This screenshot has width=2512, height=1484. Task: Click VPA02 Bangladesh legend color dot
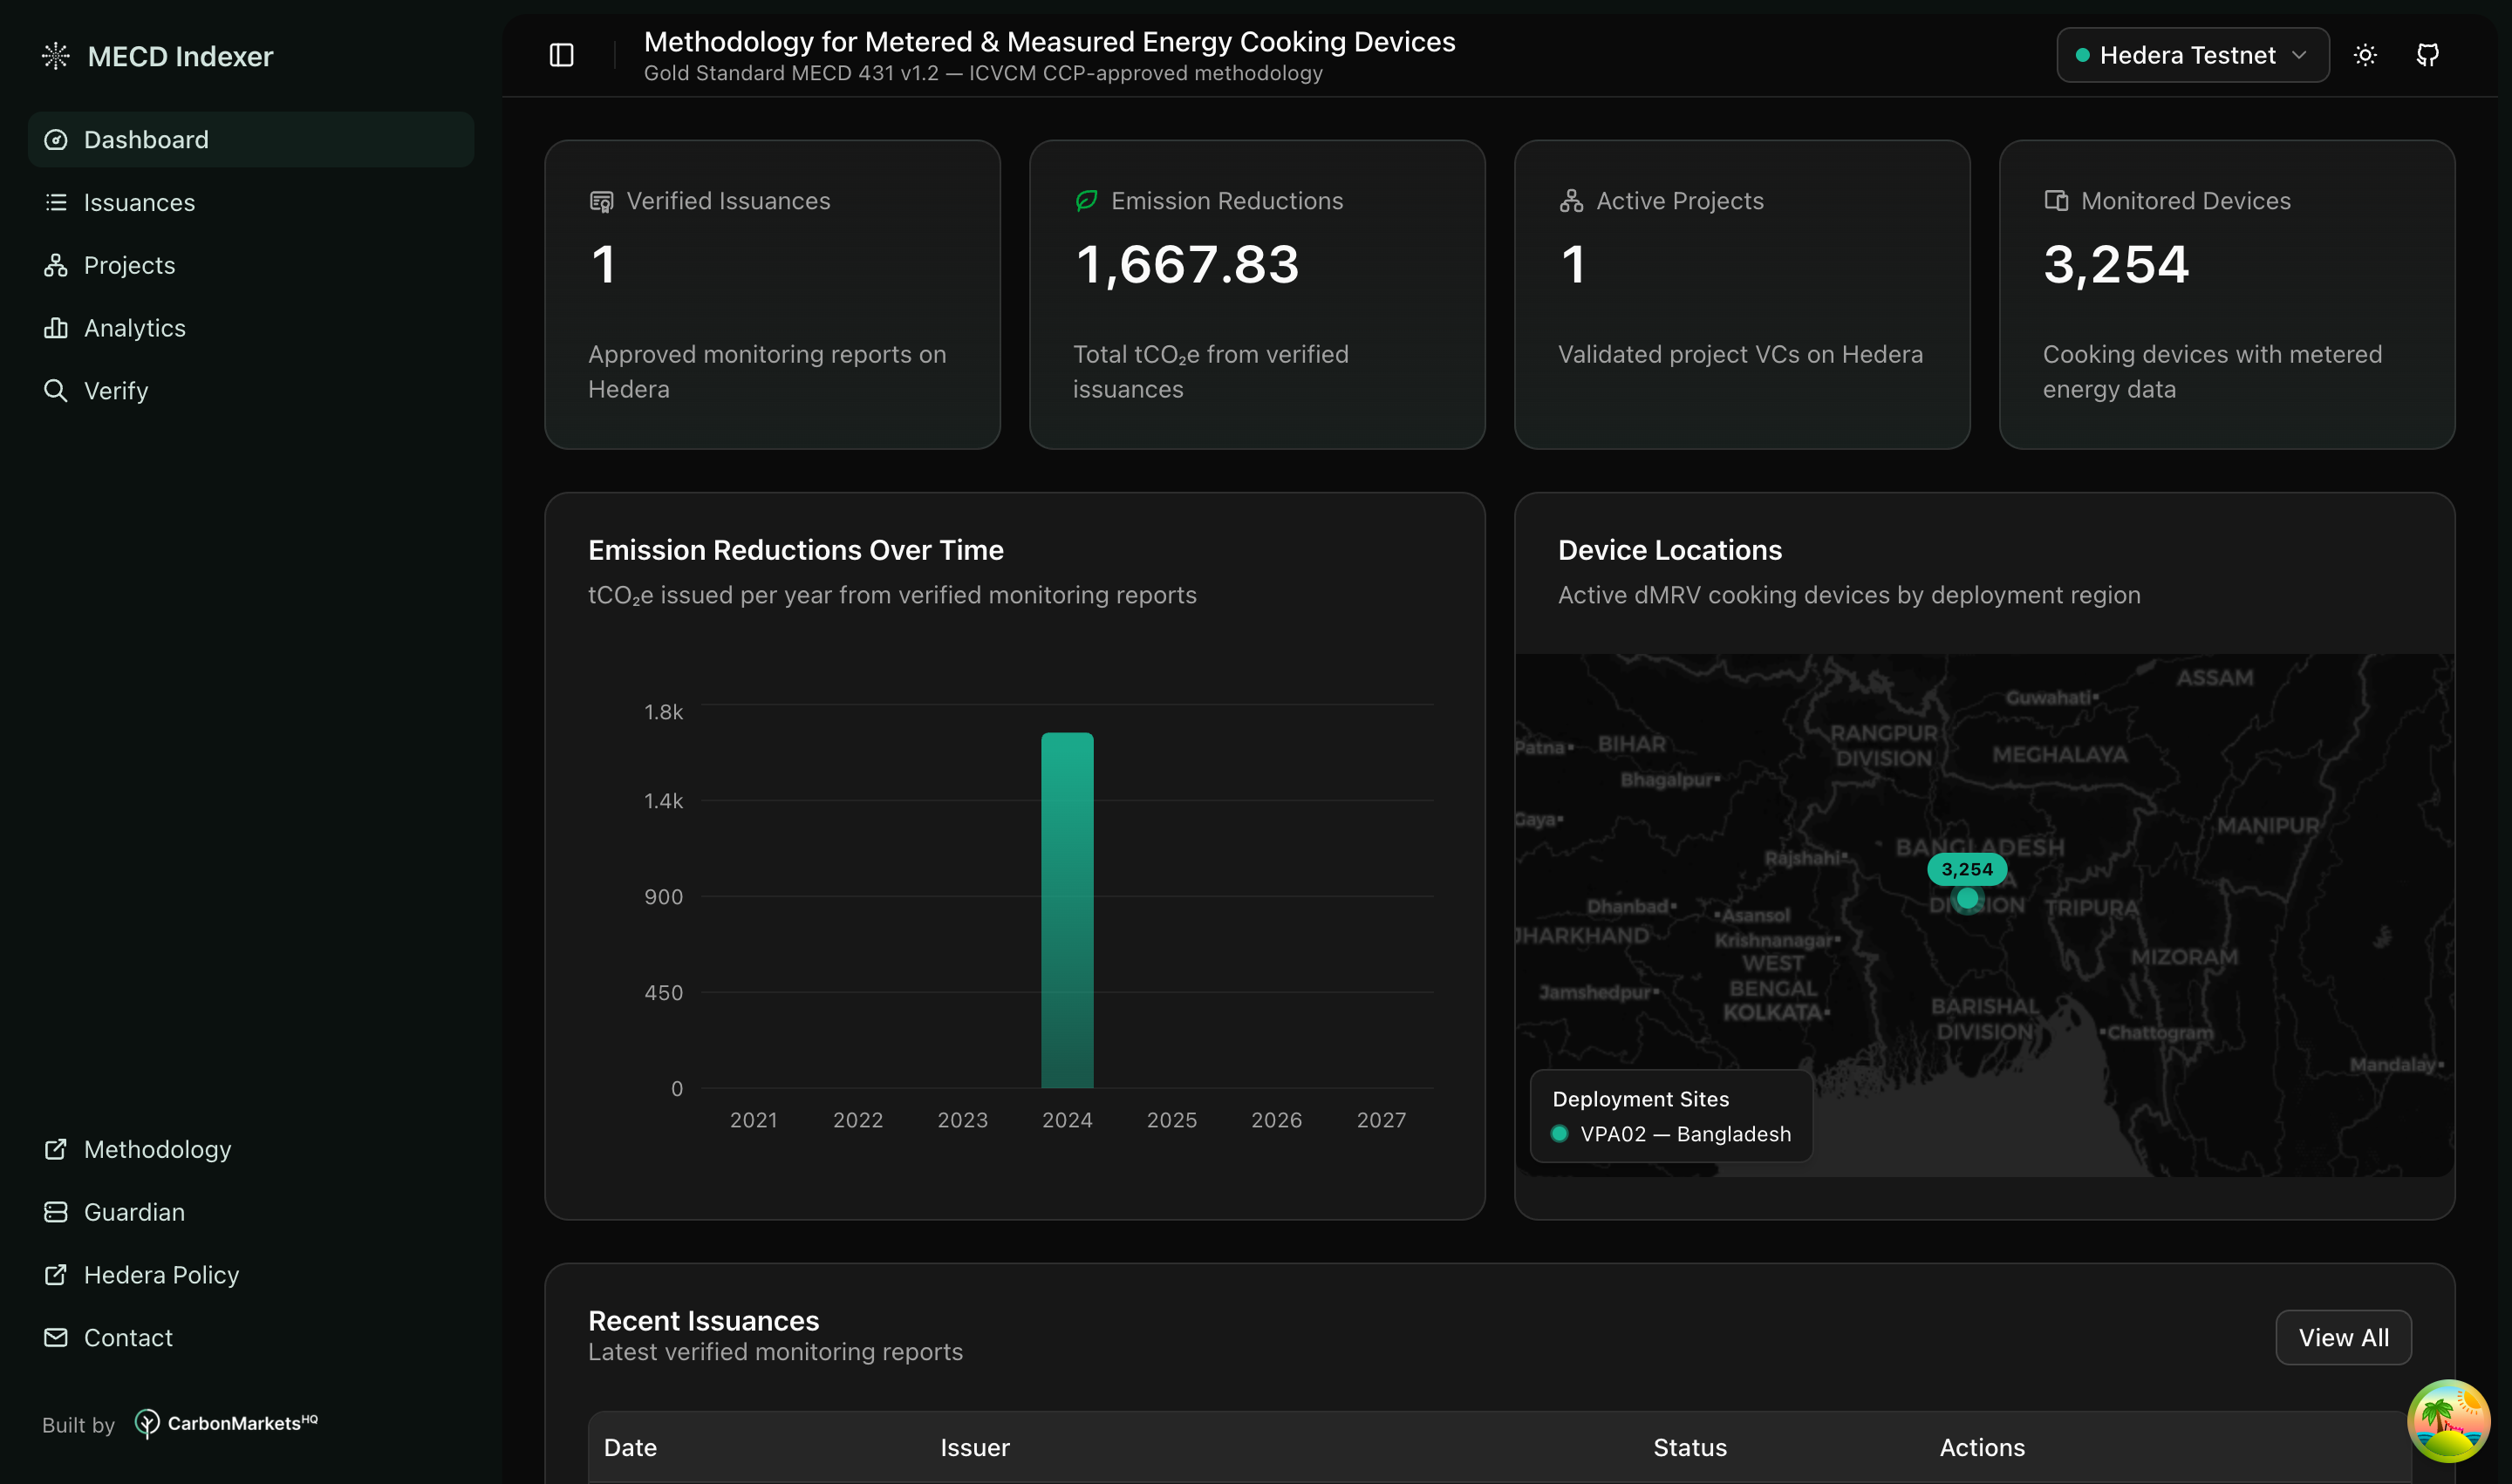[1559, 1134]
